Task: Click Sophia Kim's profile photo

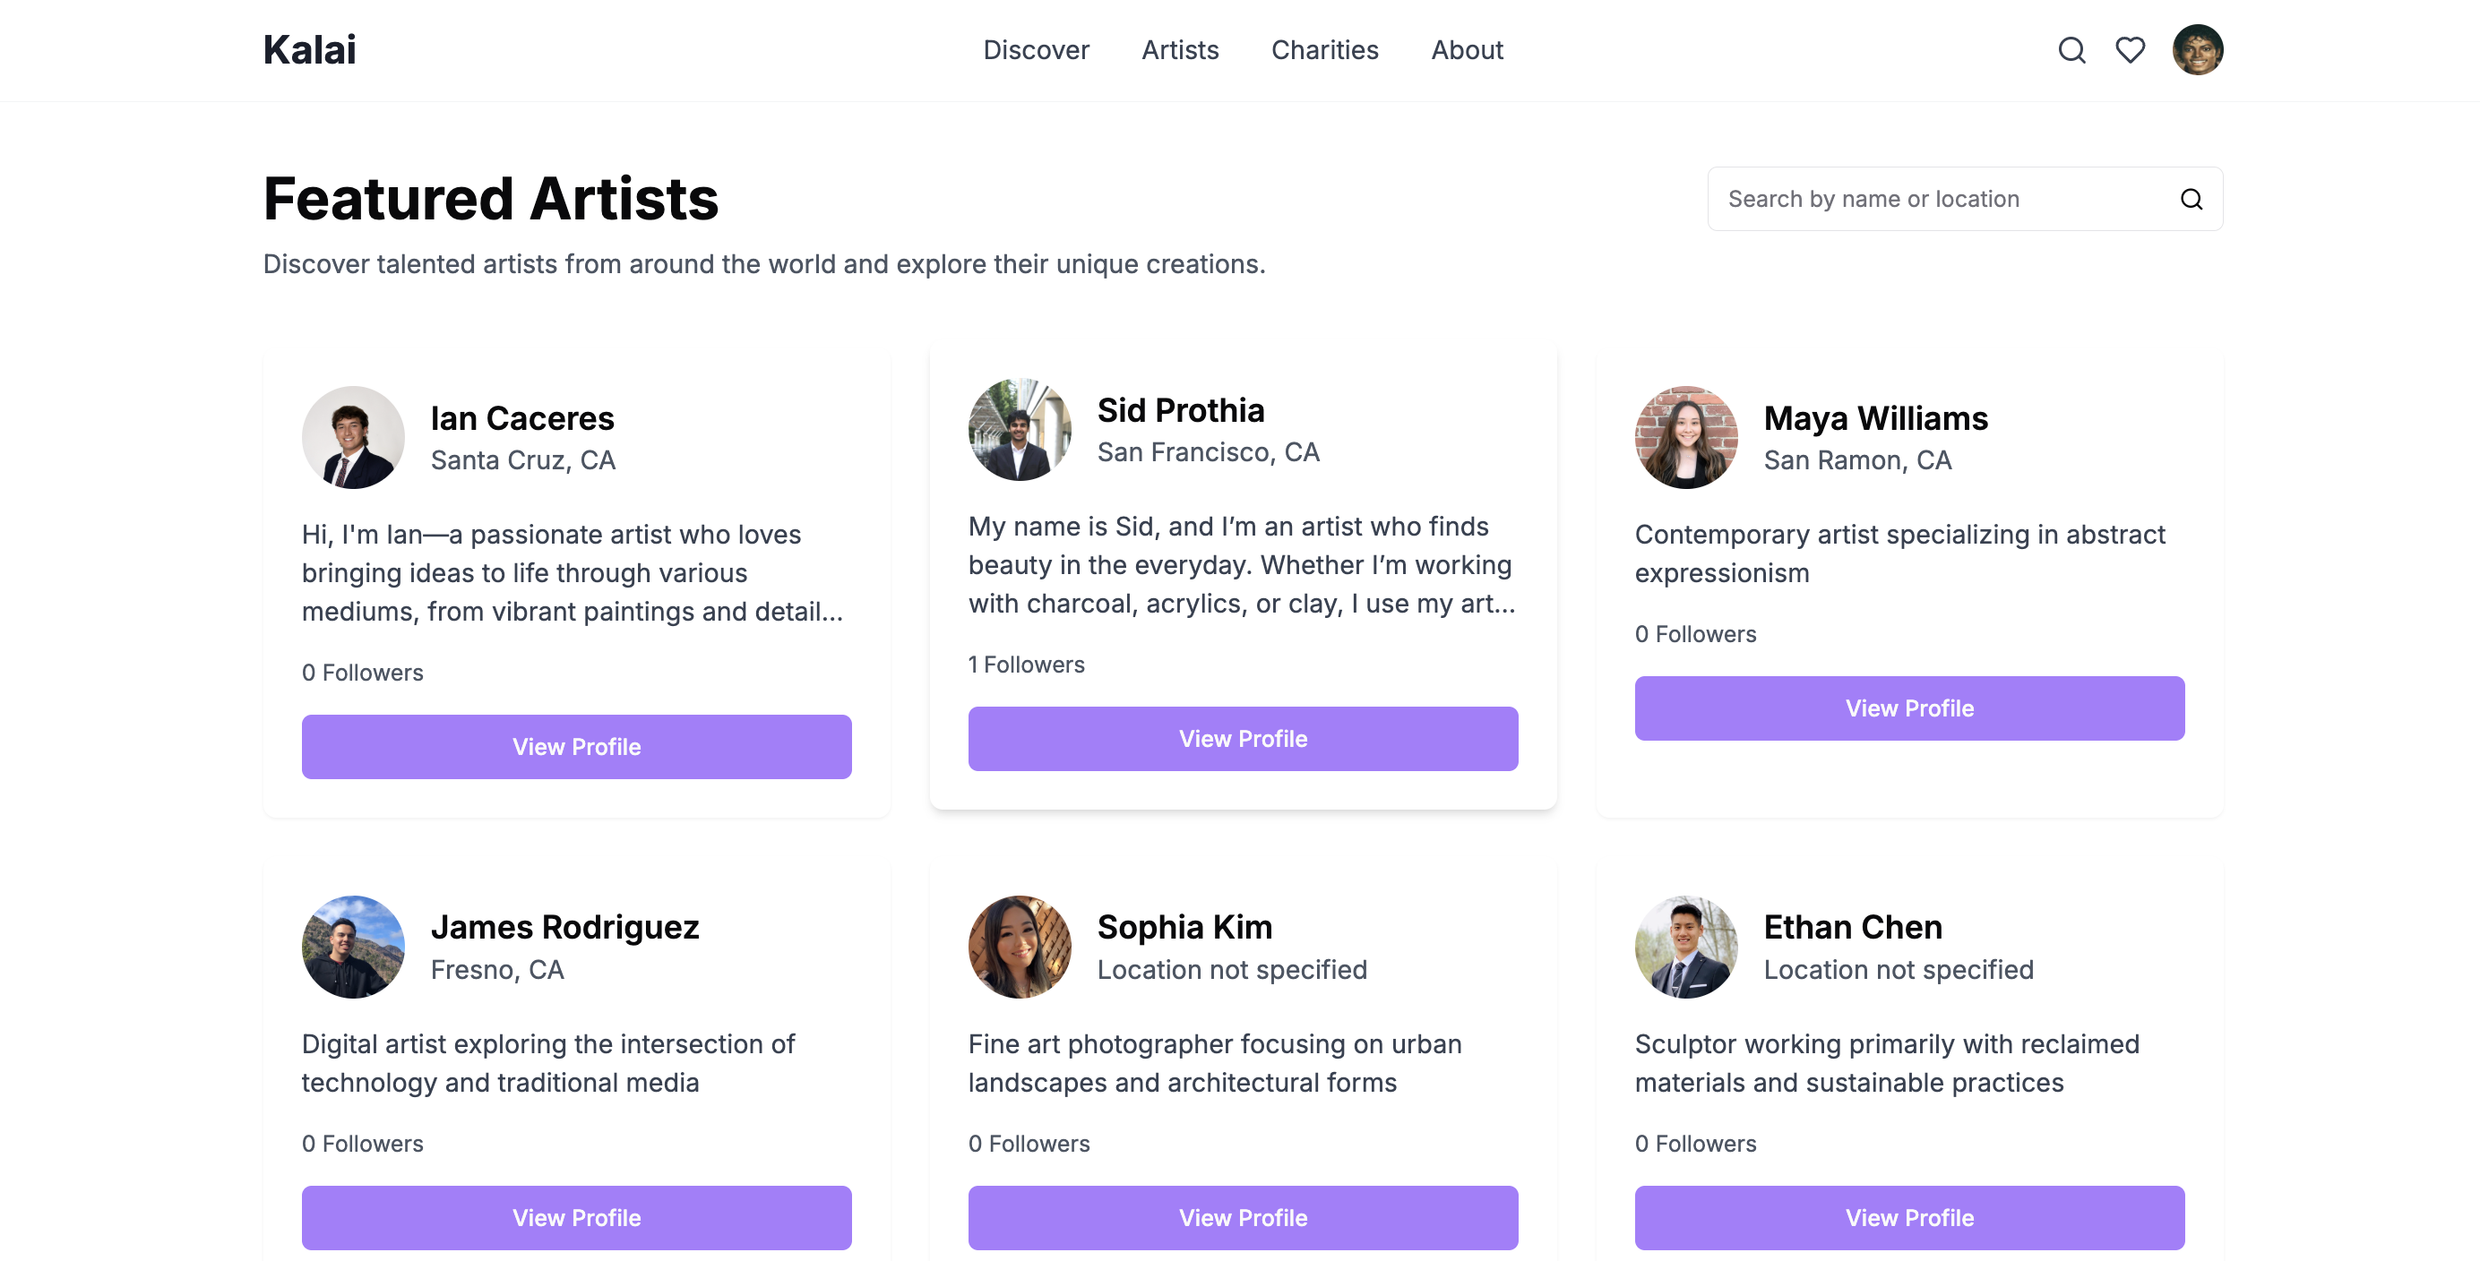Action: tap(1020, 947)
